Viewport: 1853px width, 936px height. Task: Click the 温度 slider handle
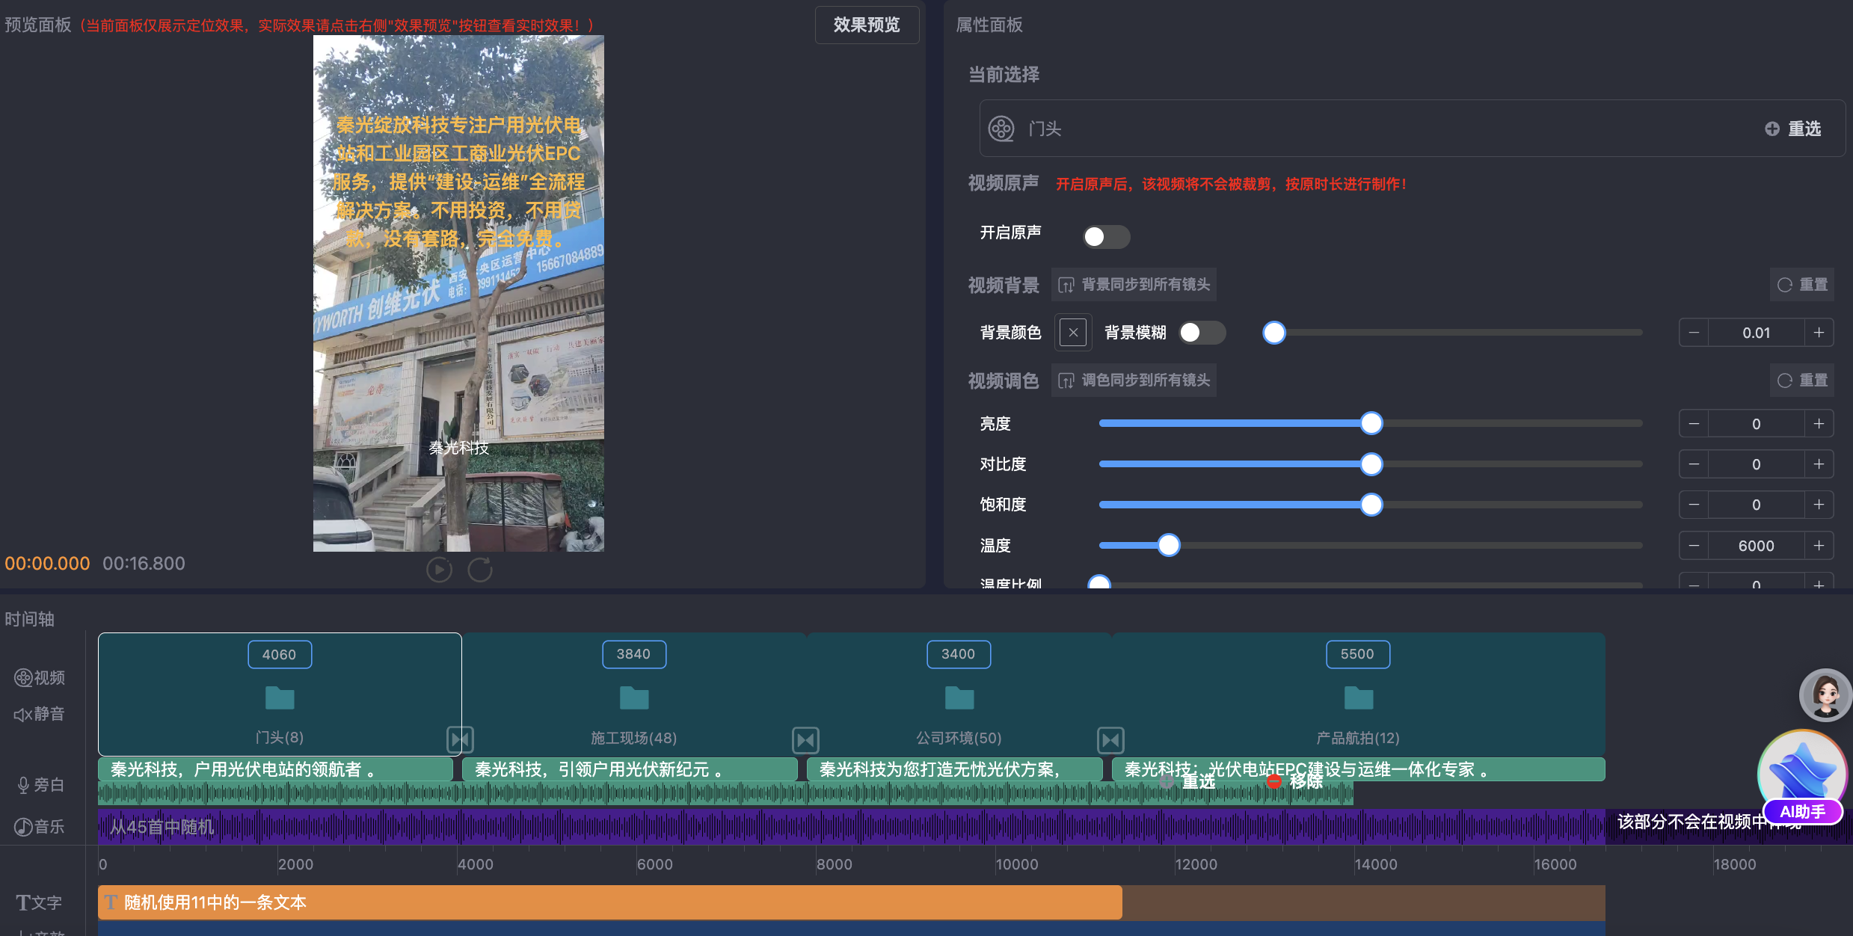(x=1169, y=546)
